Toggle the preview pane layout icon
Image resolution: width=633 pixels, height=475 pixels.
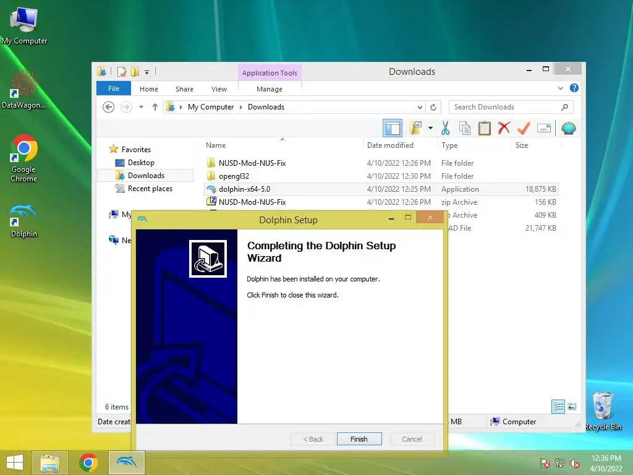[x=393, y=129]
